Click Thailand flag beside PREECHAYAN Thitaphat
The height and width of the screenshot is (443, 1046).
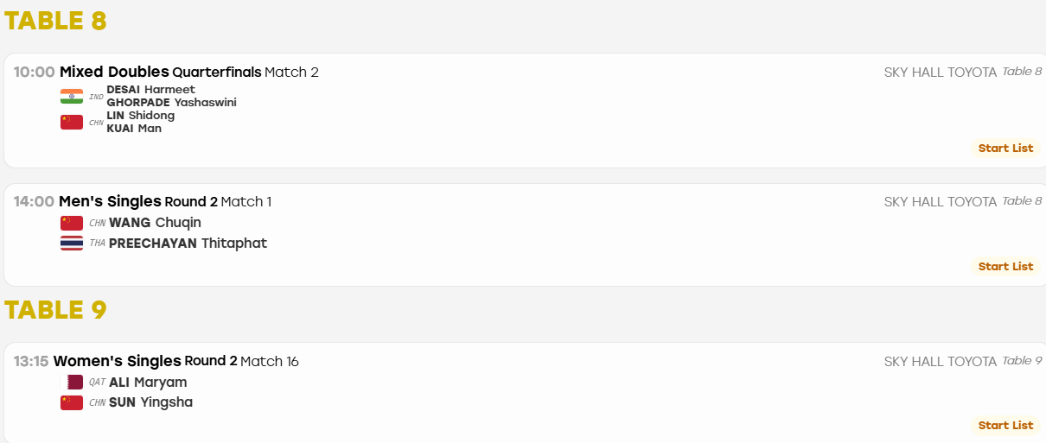[72, 244]
